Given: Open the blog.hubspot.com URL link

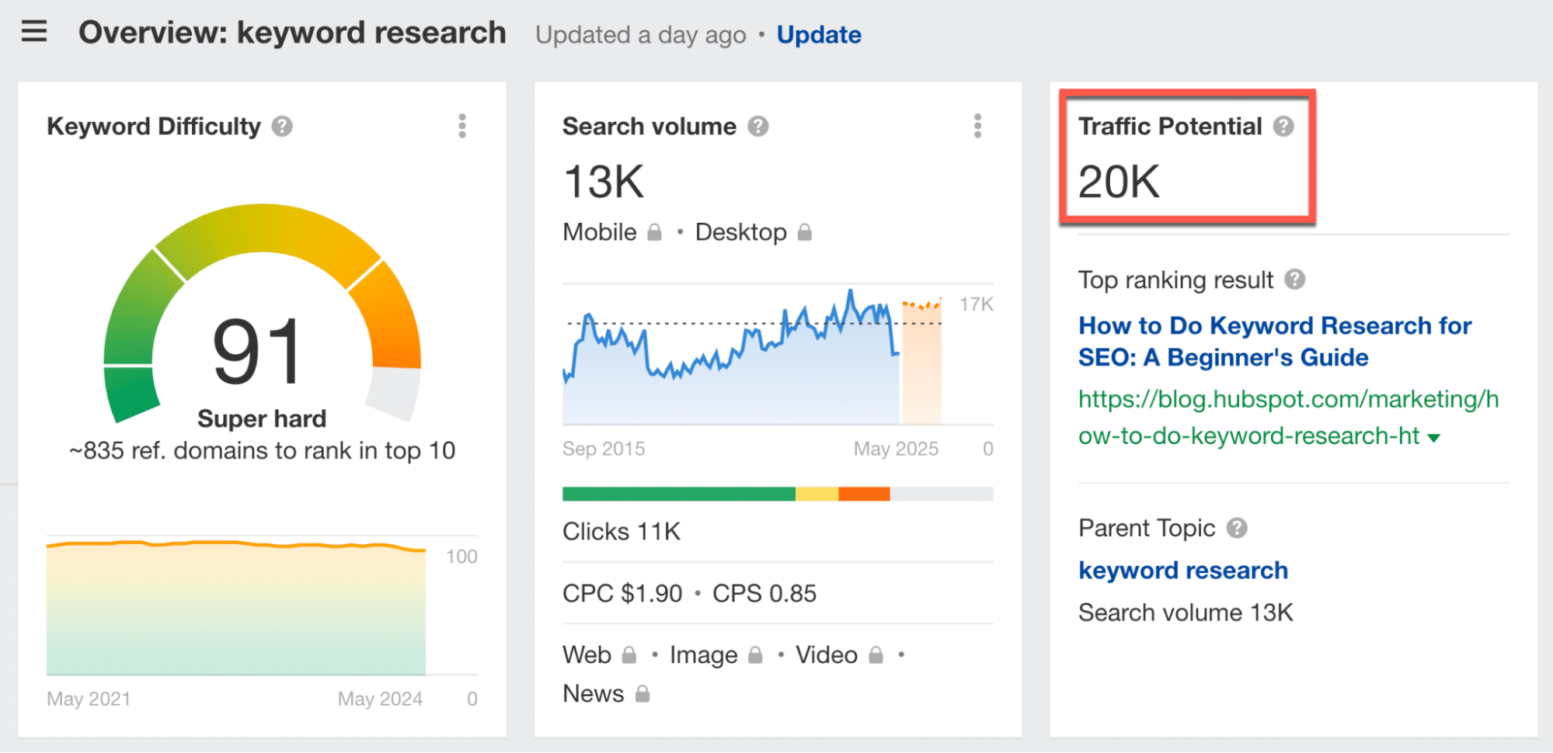Looking at the screenshot, I should [x=1288, y=417].
